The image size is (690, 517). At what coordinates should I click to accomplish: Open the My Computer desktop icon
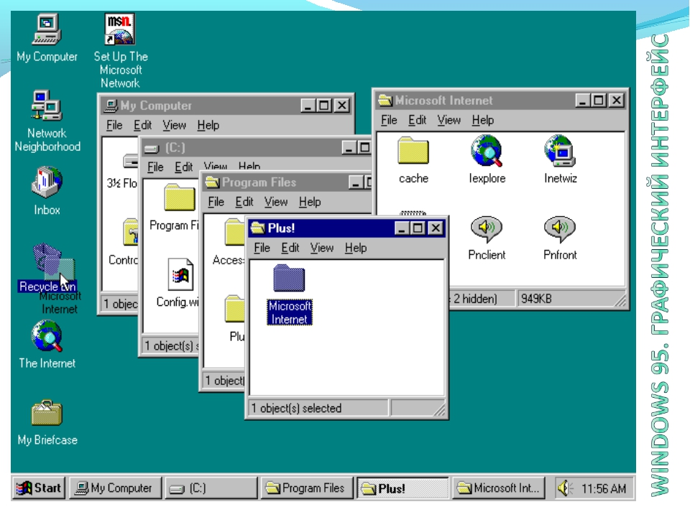pyautogui.click(x=47, y=38)
